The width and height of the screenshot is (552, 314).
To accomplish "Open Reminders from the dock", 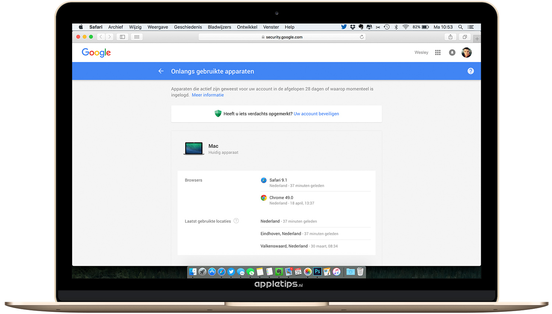I will tap(269, 271).
